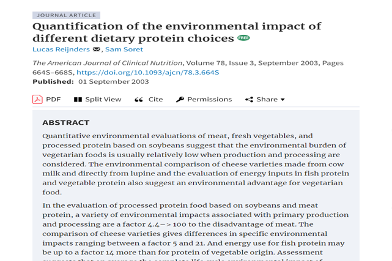Viewport: 392px width, 261px height.
Task: Click the Share network icon
Action: point(249,100)
